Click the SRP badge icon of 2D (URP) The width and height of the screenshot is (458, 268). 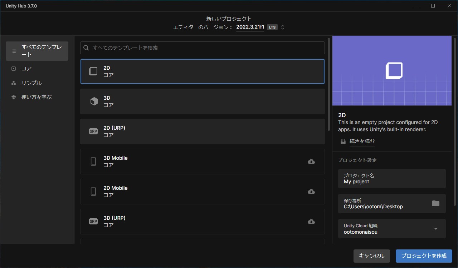point(93,131)
